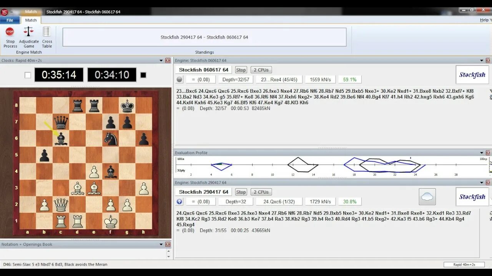492x276 pixels.
Task: Click the 30.8% hash usage value
Action: (350, 202)
